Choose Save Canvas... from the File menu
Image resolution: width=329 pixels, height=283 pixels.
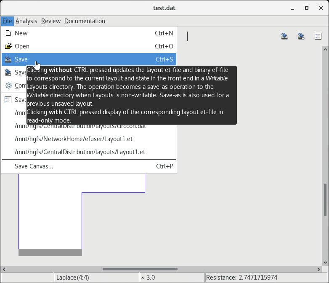pyautogui.click(x=34, y=166)
